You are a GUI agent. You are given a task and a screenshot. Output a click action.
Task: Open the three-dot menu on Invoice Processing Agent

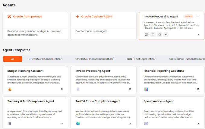tap(198, 17)
